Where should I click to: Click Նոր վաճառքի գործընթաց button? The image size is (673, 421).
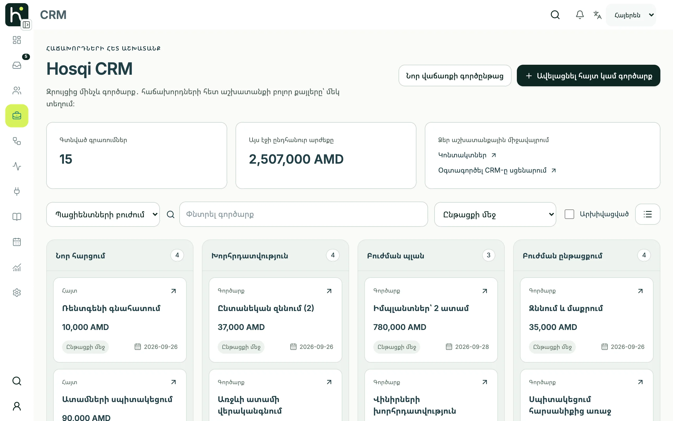[x=455, y=76]
